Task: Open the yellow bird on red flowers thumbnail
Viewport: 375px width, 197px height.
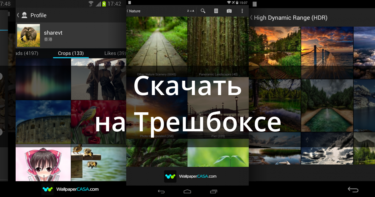Action: tap(99, 122)
